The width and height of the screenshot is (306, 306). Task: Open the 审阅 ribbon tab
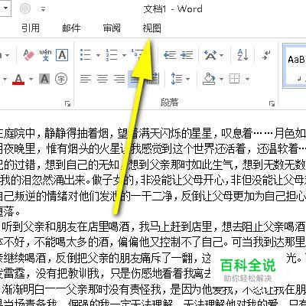click(112, 28)
